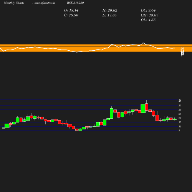192x192 pixels.
Task: Click the last green candle on the right
Action: pos(175,119)
